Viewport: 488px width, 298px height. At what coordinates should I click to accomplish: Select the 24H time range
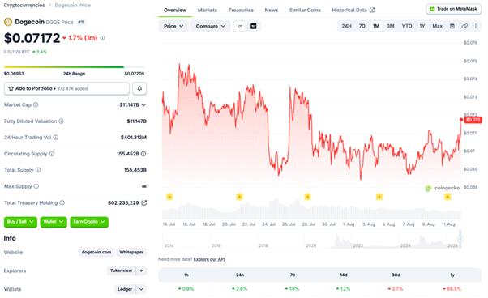pyautogui.click(x=346, y=27)
